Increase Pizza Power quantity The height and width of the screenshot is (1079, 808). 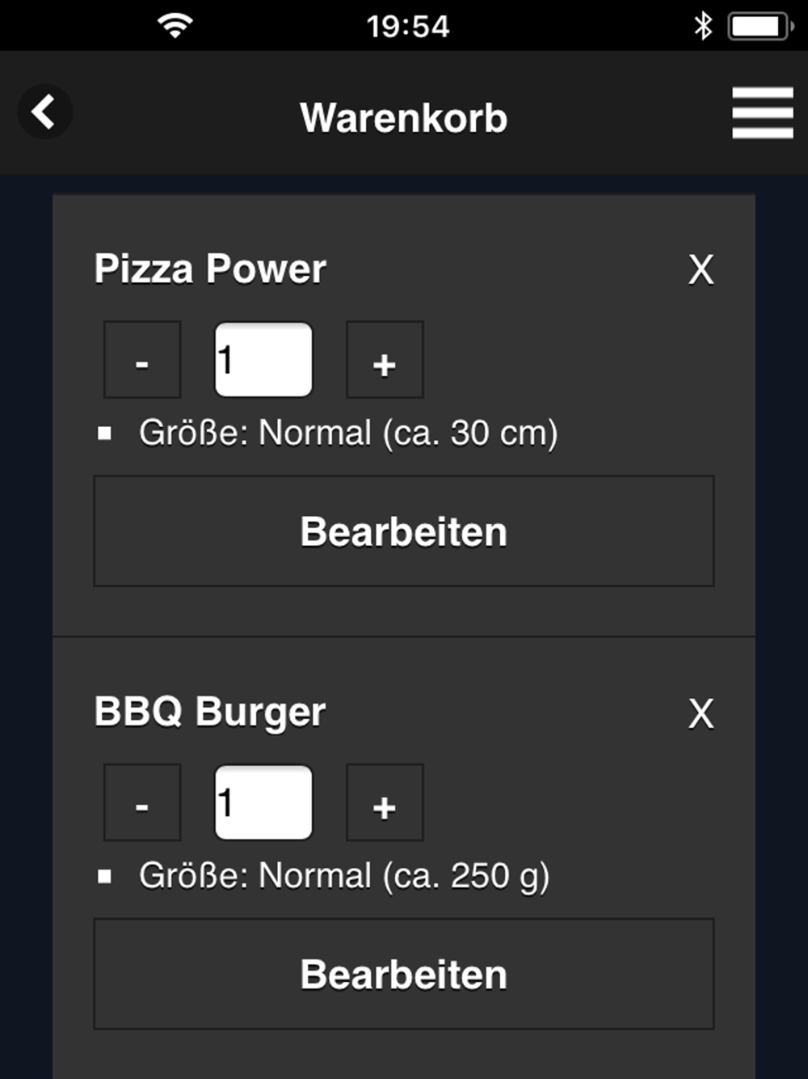[385, 360]
